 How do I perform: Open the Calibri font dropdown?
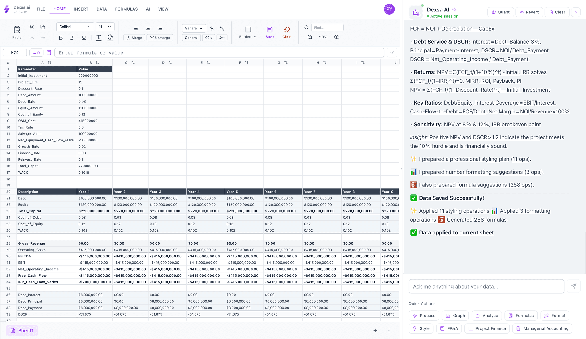(75, 27)
